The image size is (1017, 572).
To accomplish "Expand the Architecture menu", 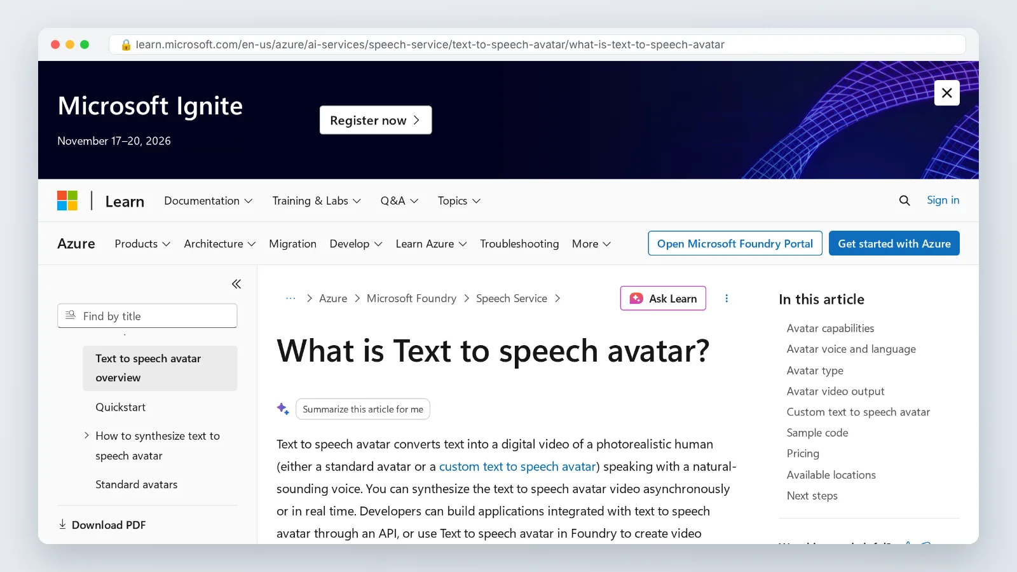I will pos(220,244).
